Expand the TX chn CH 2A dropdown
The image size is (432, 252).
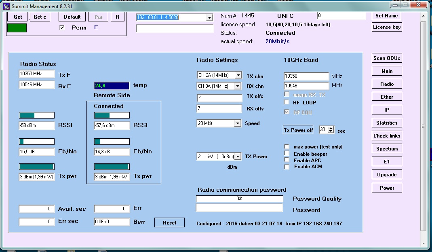click(x=238, y=75)
